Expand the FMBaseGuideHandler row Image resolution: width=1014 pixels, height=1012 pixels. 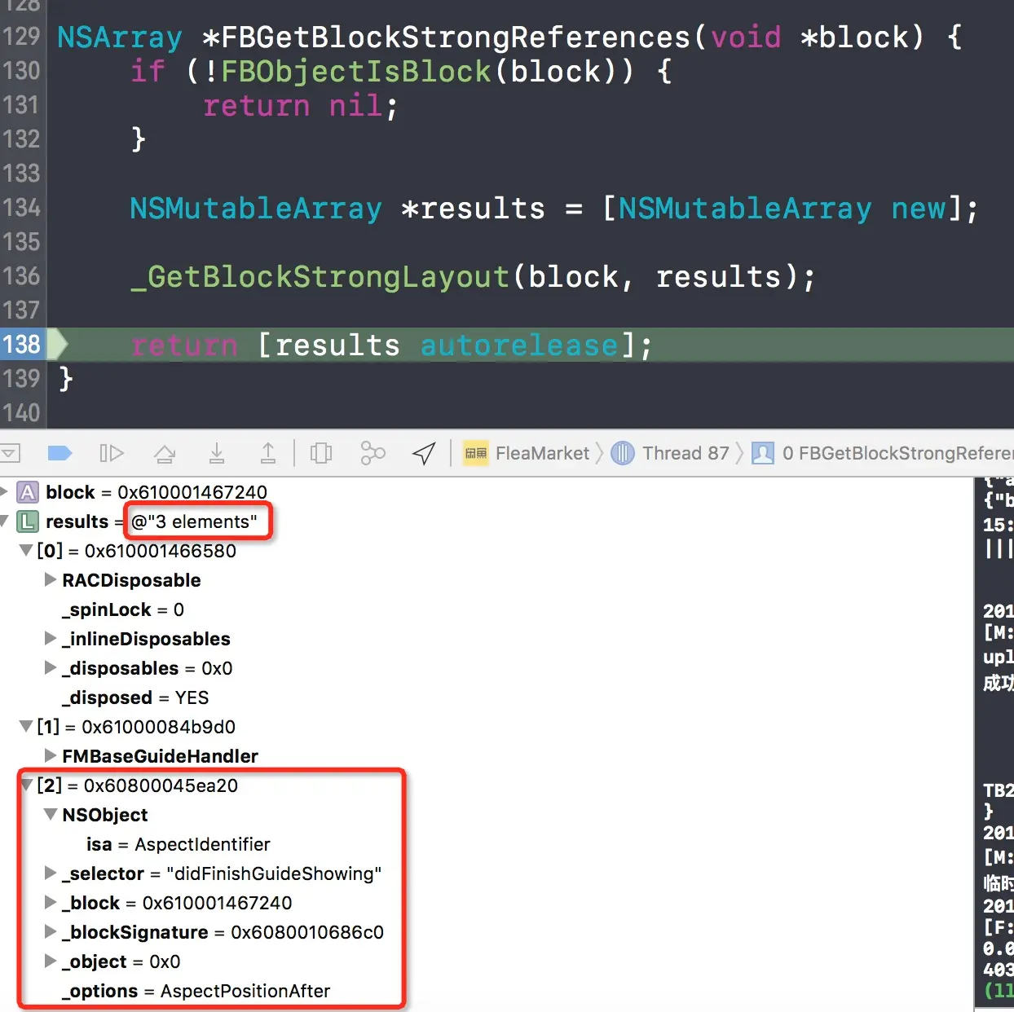(x=51, y=755)
